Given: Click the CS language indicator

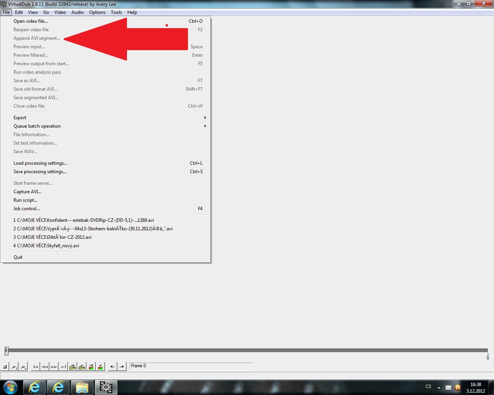Looking at the screenshot, I should click(x=428, y=387).
